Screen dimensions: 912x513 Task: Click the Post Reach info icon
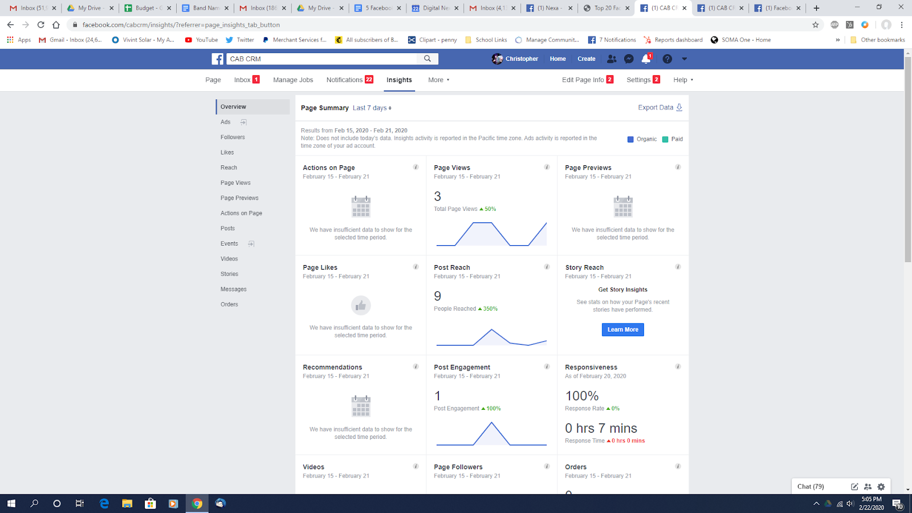tap(547, 267)
